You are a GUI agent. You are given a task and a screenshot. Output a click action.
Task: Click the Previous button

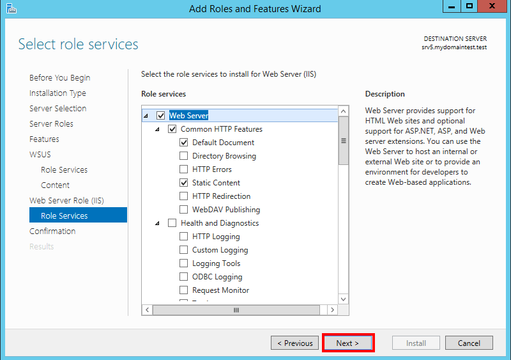(294, 343)
